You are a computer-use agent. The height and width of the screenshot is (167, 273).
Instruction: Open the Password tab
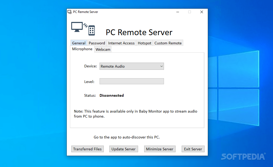pos(97,43)
